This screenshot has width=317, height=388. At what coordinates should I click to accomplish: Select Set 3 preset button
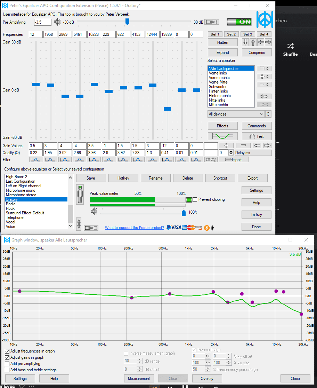[248, 34]
